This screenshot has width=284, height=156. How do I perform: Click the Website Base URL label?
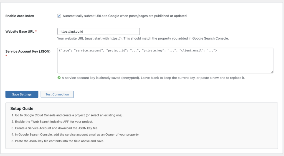click(x=20, y=32)
